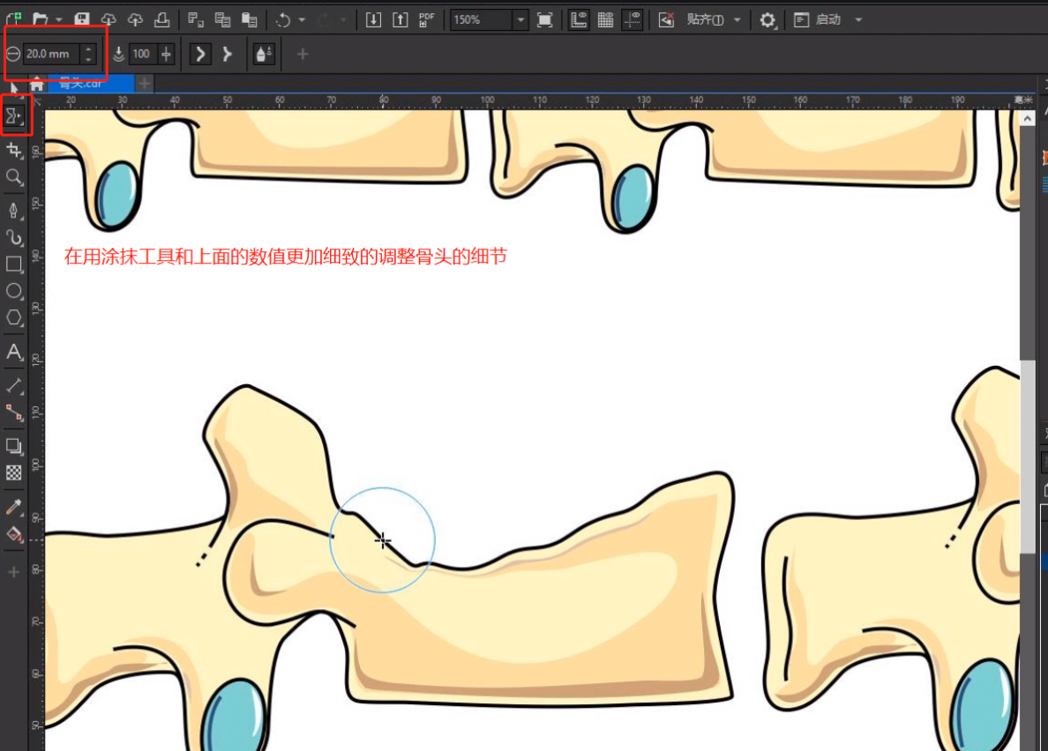Select the Drop Shadow tool
Image resolution: width=1048 pixels, height=751 pixels.
(x=14, y=445)
